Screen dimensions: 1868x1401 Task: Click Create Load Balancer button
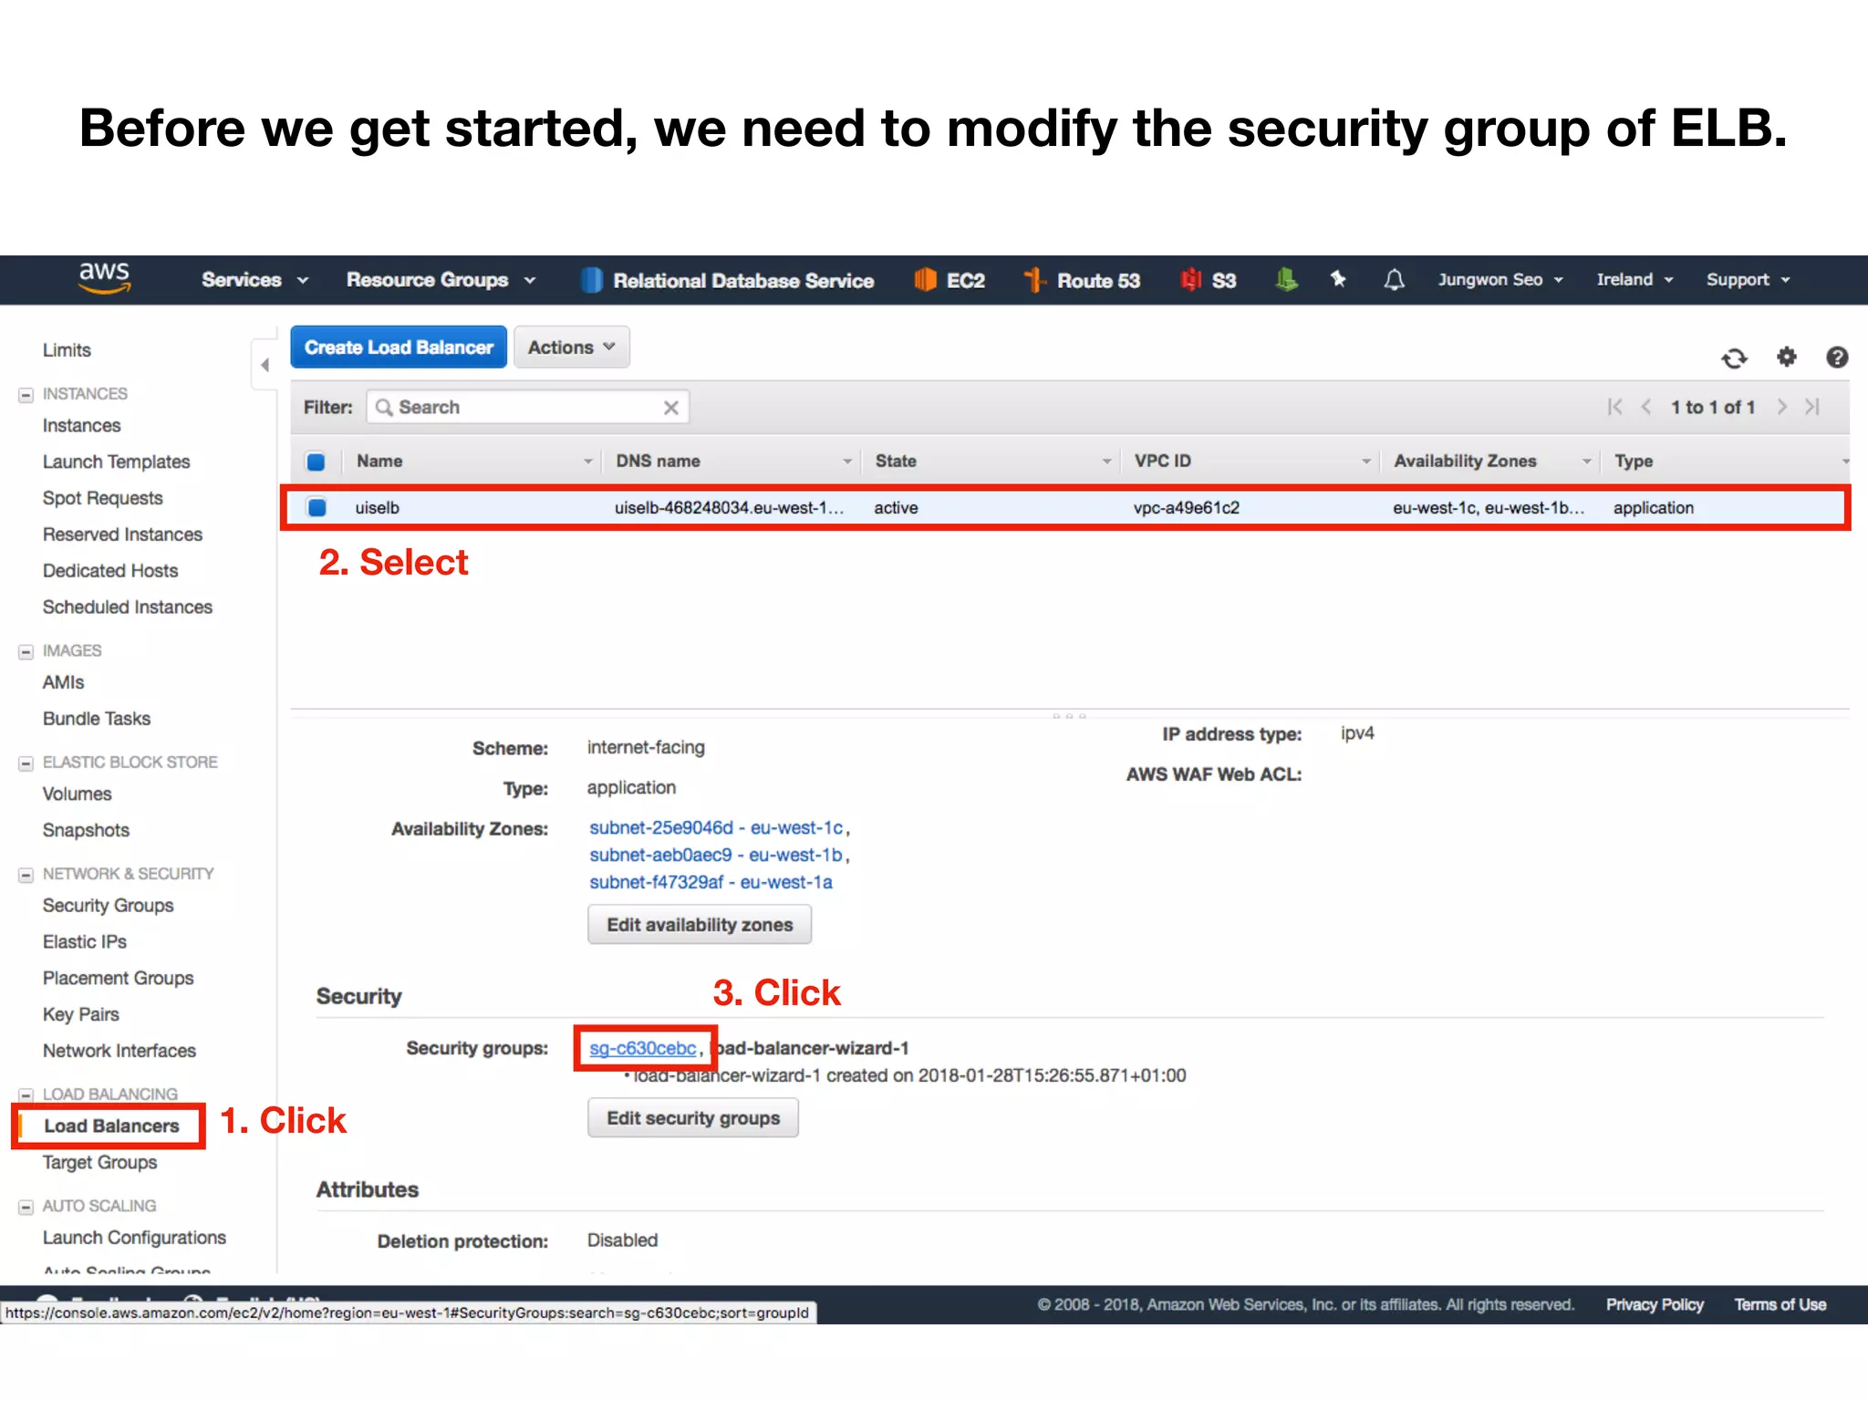399,348
